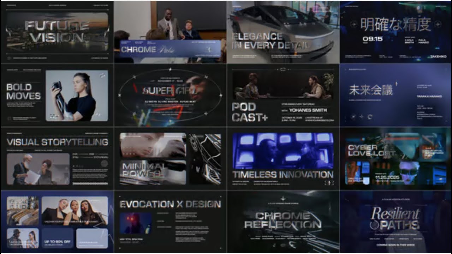452x254 pixels.
Task: Select the Japanese 09.15 event title thumbnail
Action: (396, 32)
